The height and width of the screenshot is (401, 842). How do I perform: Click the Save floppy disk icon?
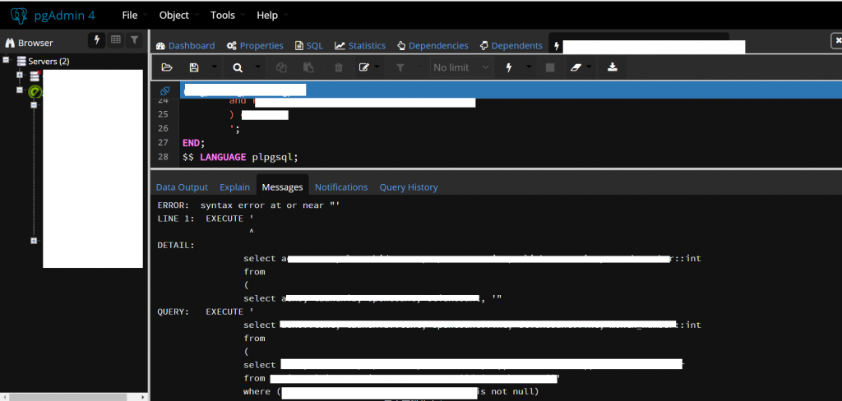tap(194, 67)
